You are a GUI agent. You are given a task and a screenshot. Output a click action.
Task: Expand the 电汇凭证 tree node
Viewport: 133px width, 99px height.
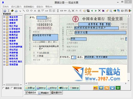(4, 26)
